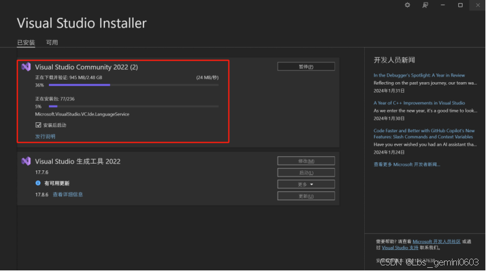
Task: Maximize the installer window
Action: click(x=460, y=5)
